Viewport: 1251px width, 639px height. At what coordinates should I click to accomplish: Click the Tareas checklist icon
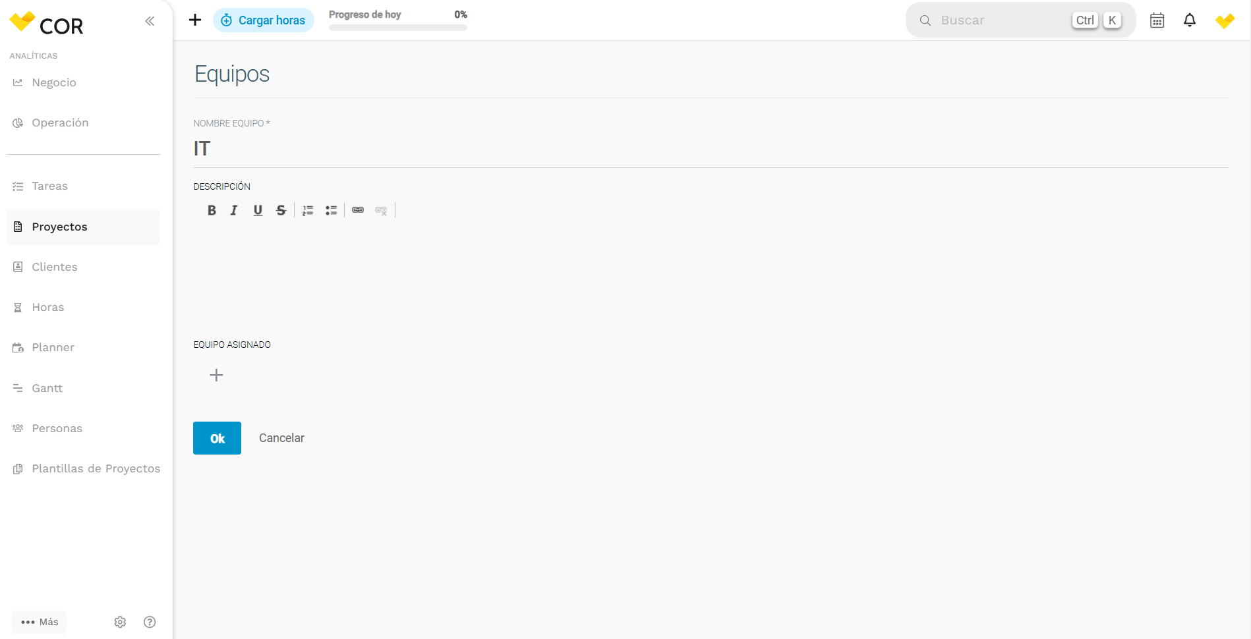18,186
